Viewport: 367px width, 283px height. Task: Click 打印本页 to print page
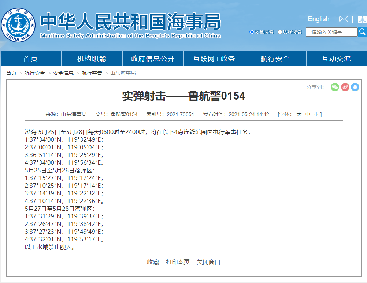pos(178,262)
